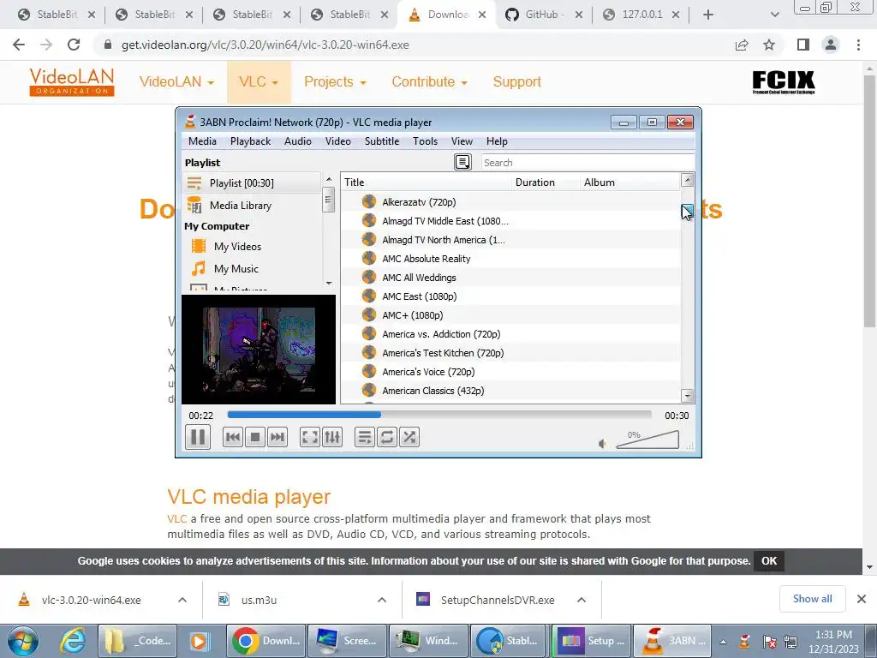Bookmark this page with star icon
Viewport: 877px width, 658px height.
pos(769,45)
